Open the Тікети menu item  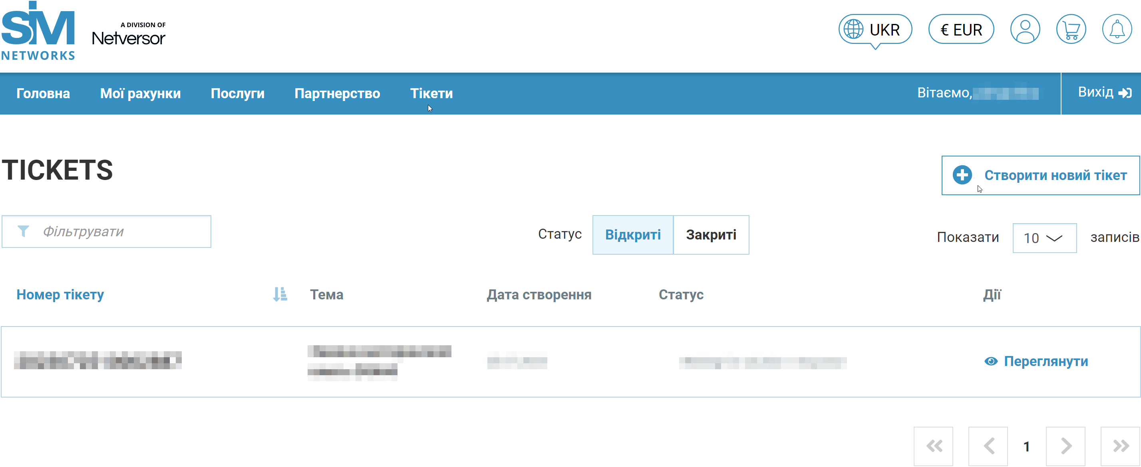pos(431,93)
